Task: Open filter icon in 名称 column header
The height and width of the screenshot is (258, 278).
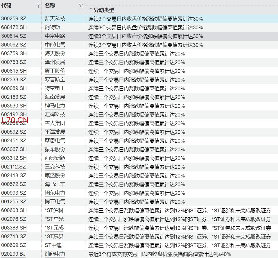Action: coord(81,6)
